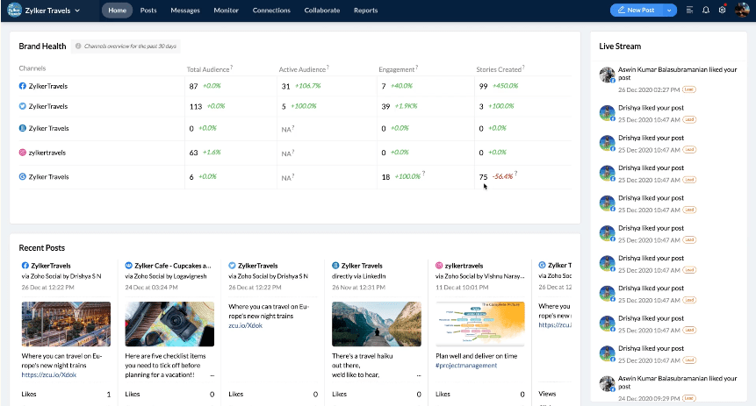Image resolution: width=756 pixels, height=406 pixels.
Task: Open the notifications bell
Action: click(x=706, y=11)
